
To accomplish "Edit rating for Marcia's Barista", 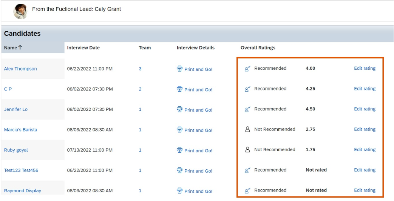I will coord(365,129).
